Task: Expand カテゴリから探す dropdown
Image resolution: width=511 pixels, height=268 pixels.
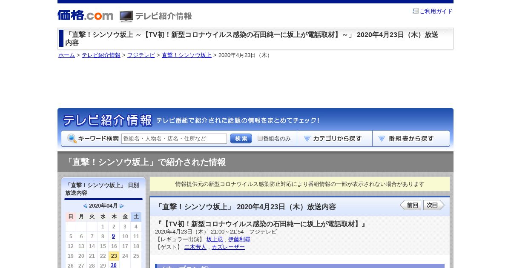Action: (x=335, y=139)
